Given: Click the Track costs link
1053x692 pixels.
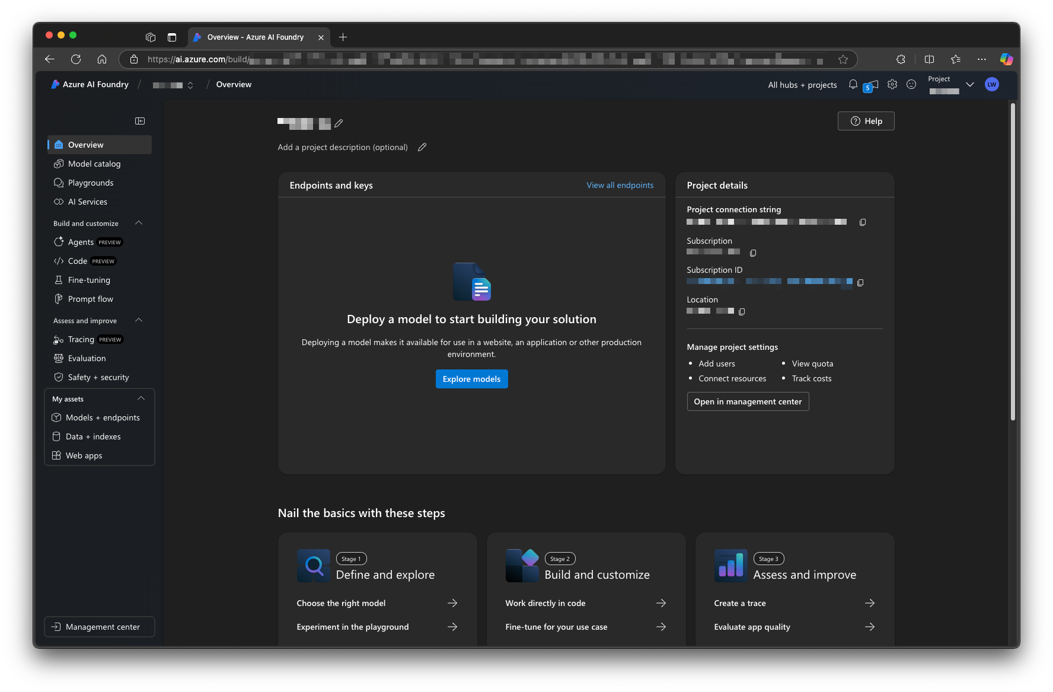Looking at the screenshot, I should [x=812, y=378].
